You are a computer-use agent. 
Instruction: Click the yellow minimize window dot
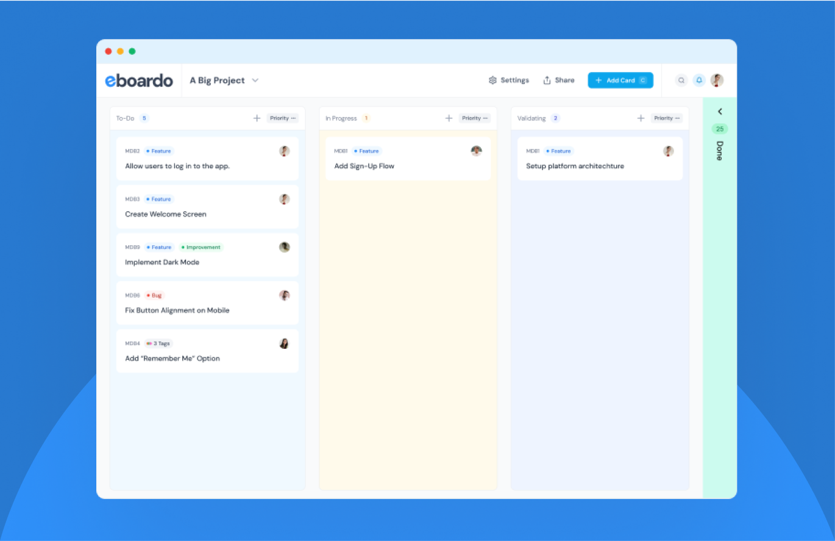(x=120, y=51)
